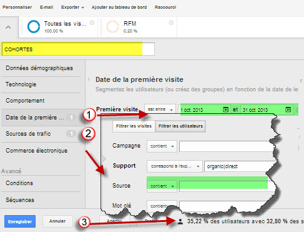
Task: Remove the RFM segment
Action: pyautogui.click(x=171, y=23)
